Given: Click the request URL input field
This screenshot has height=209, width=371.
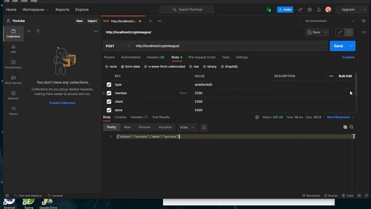Looking at the screenshot, I should pyautogui.click(x=230, y=46).
